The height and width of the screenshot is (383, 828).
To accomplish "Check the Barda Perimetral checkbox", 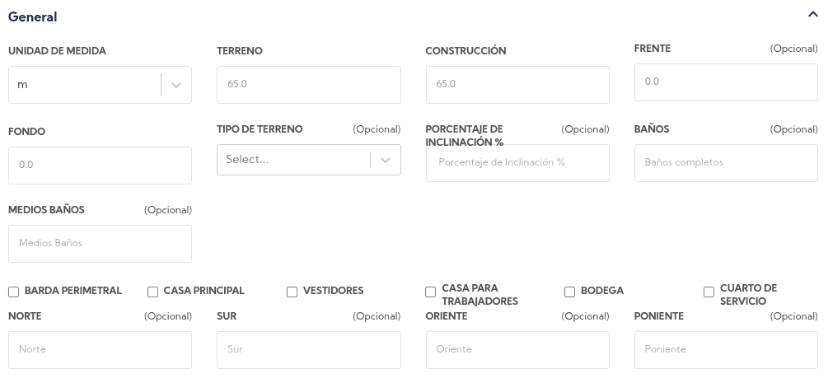I will tap(14, 292).
